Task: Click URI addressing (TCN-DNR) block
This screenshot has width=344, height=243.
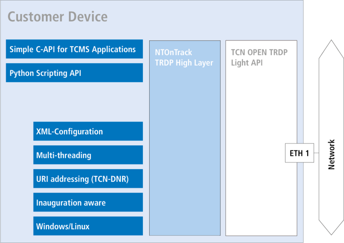Action: 88,179
